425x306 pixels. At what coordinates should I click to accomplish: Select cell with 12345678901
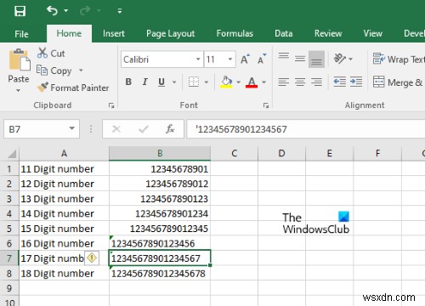pyautogui.click(x=160, y=169)
